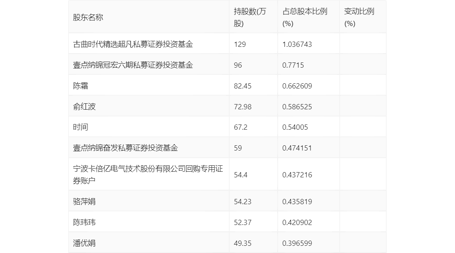Select 壹点纳锦奋发私募证券投资基金 row name
Viewport: 455px width, 253px height.
click(x=125, y=148)
